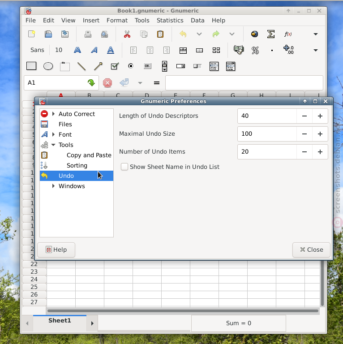Insert a checkbox form control
The image size is (343, 344).
coord(115,66)
